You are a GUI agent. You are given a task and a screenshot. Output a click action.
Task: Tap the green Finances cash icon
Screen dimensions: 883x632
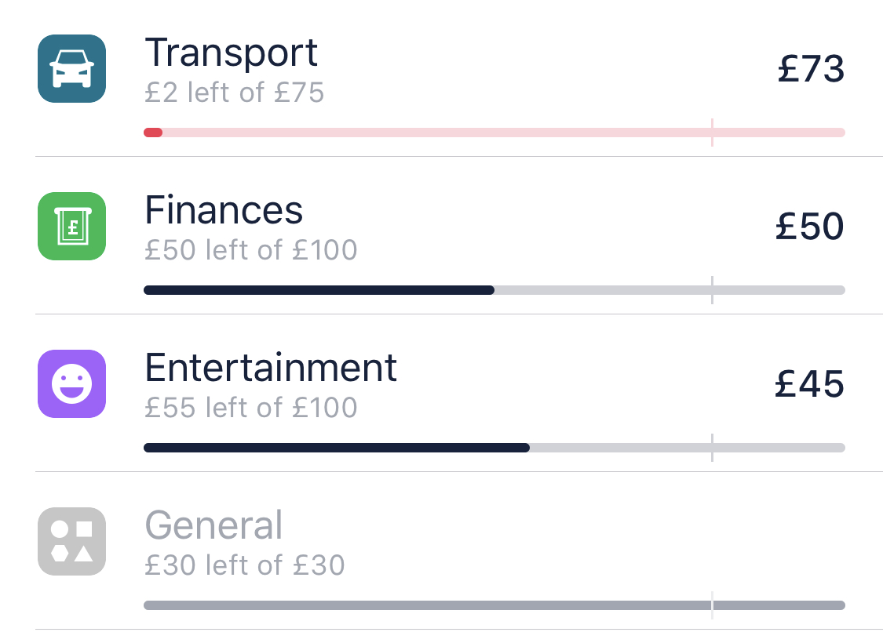71,226
